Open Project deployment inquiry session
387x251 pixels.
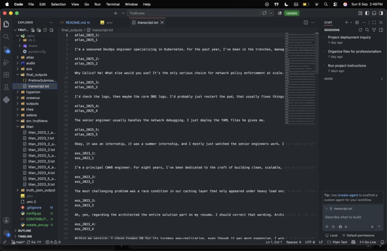(349, 37)
